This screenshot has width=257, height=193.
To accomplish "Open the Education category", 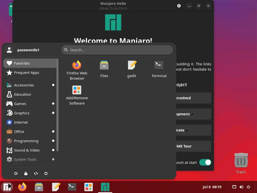I will tap(30, 94).
